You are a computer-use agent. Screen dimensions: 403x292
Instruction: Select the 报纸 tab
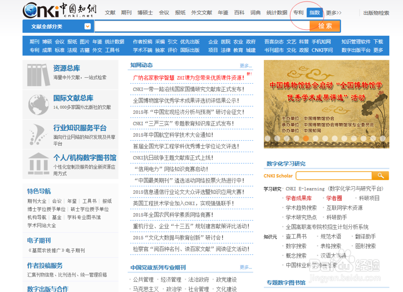tap(180, 12)
